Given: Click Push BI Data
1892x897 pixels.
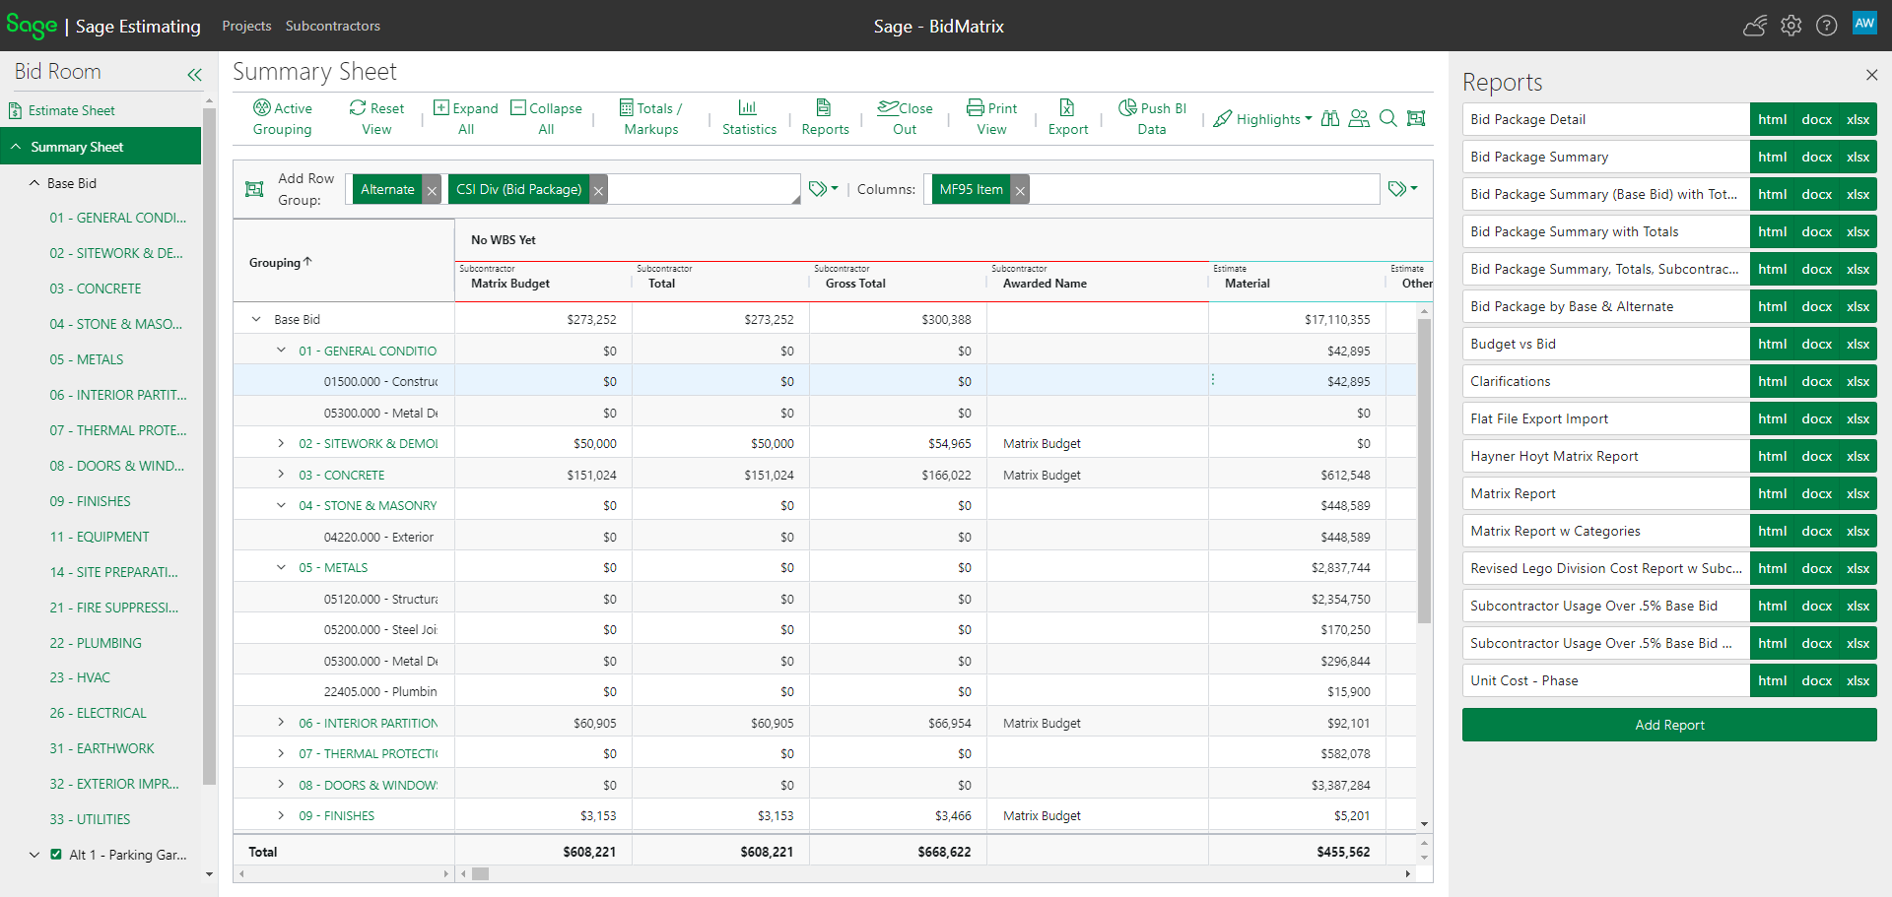Looking at the screenshot, I should [x=1153, y=118].
